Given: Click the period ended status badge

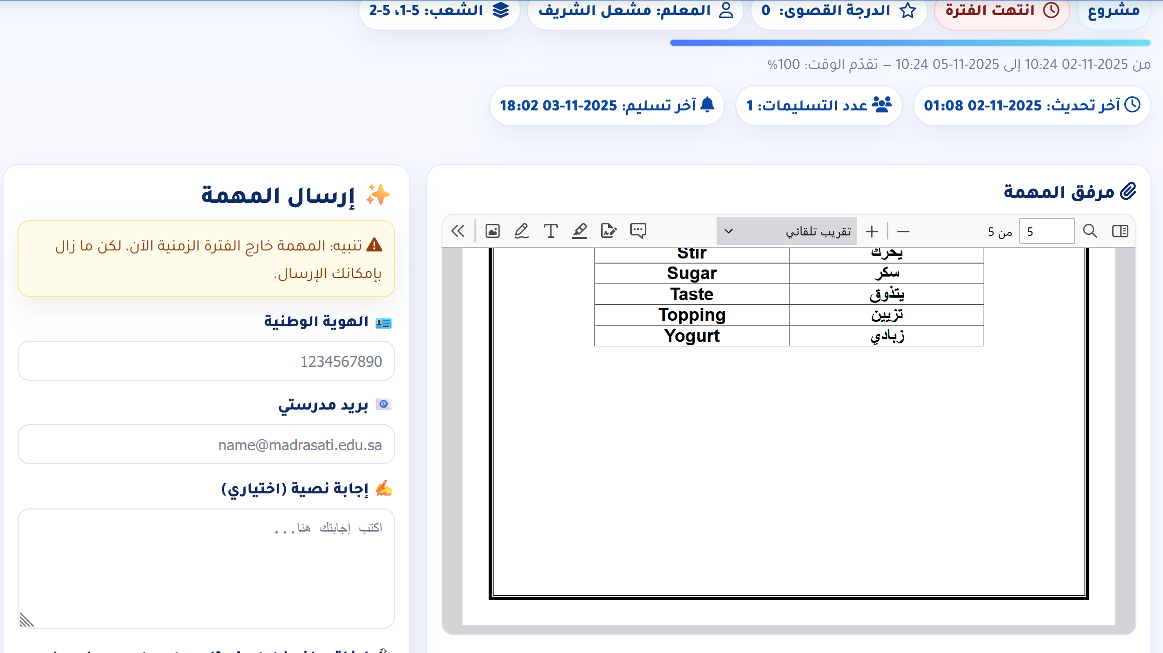Looking at the screenshot, I should 1002,11.
